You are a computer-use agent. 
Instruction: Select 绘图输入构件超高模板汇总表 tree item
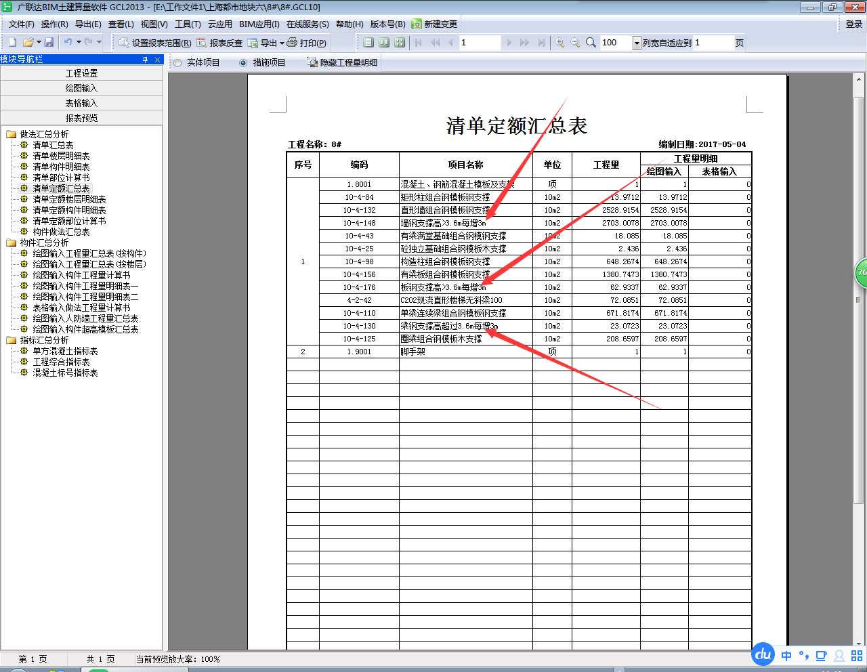85,329
